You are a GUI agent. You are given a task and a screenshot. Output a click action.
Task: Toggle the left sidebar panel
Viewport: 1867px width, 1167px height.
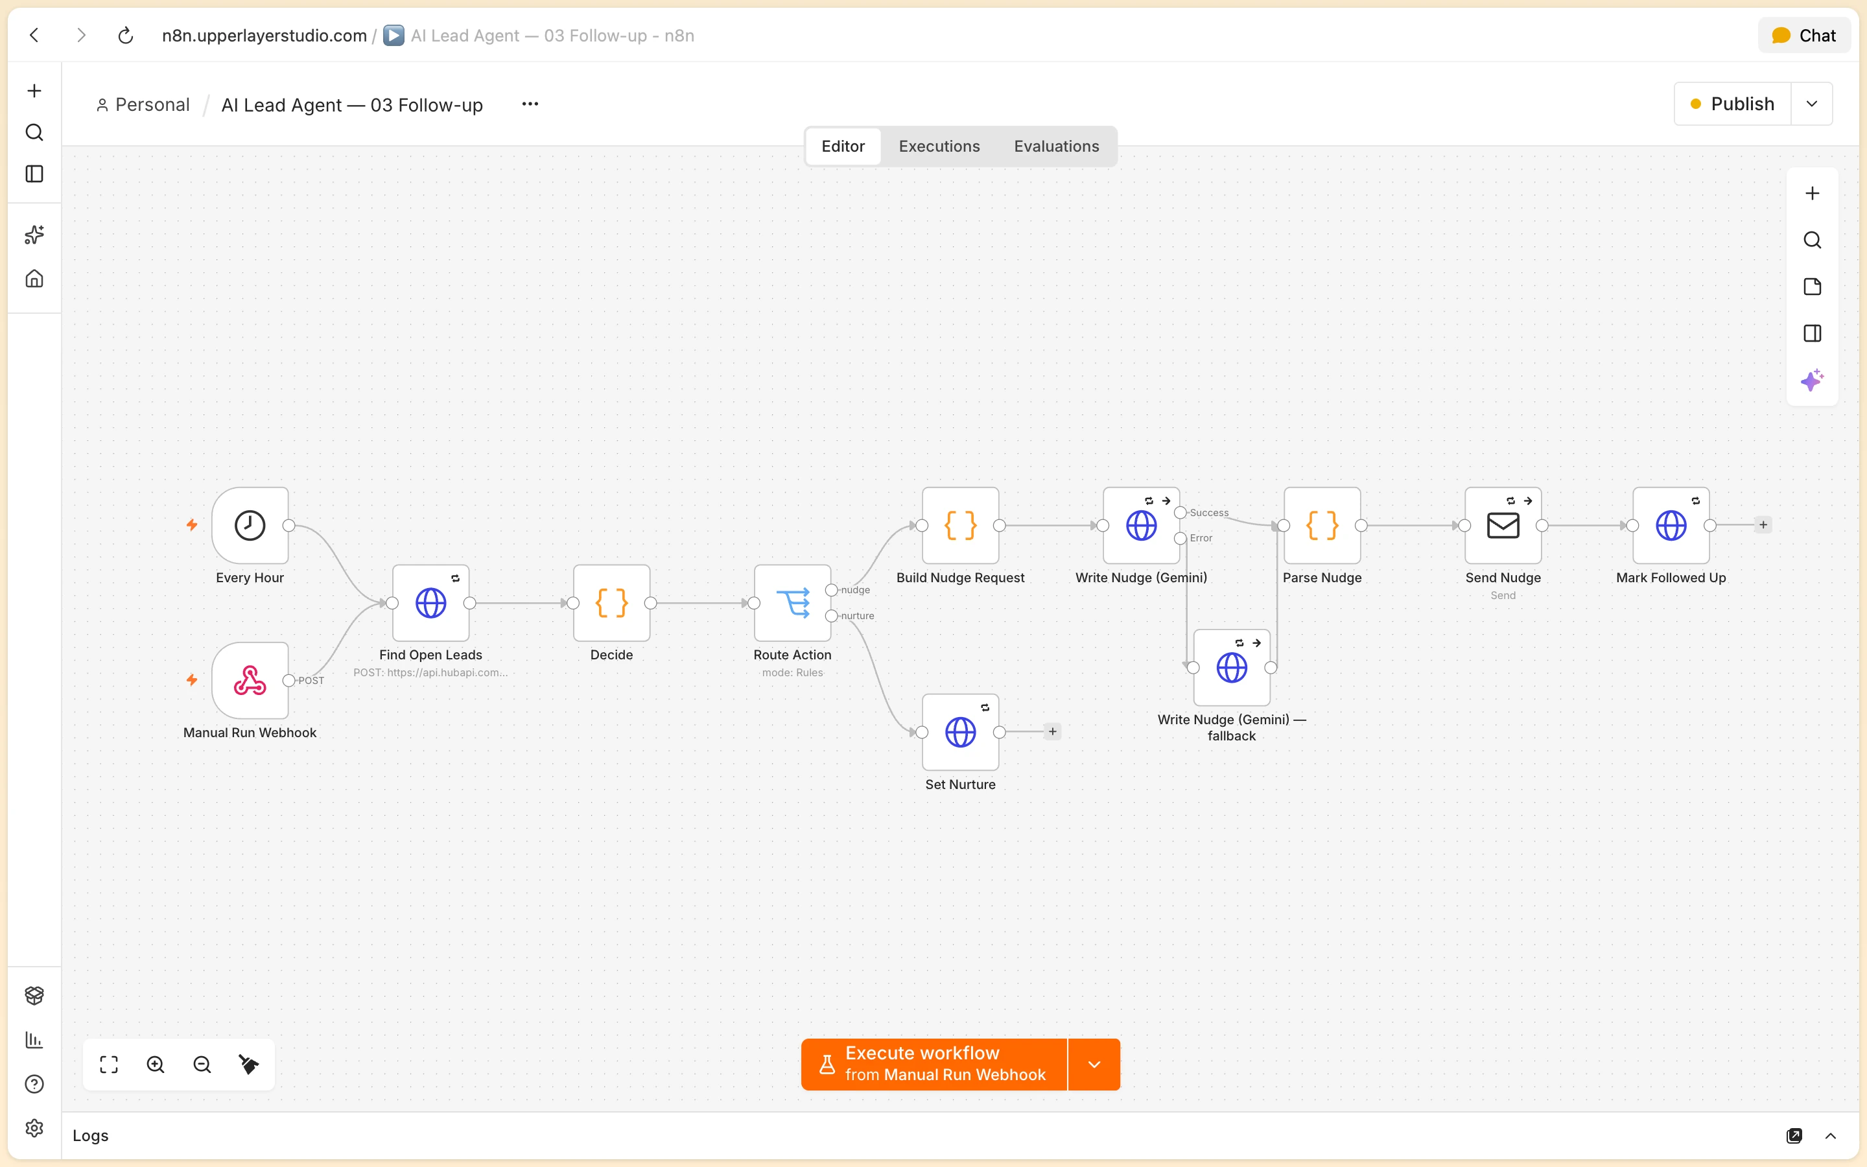point(34,174)
